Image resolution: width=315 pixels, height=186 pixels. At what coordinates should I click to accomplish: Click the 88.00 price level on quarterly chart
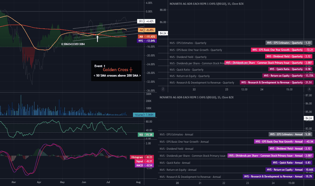click(x=163, y=10)
